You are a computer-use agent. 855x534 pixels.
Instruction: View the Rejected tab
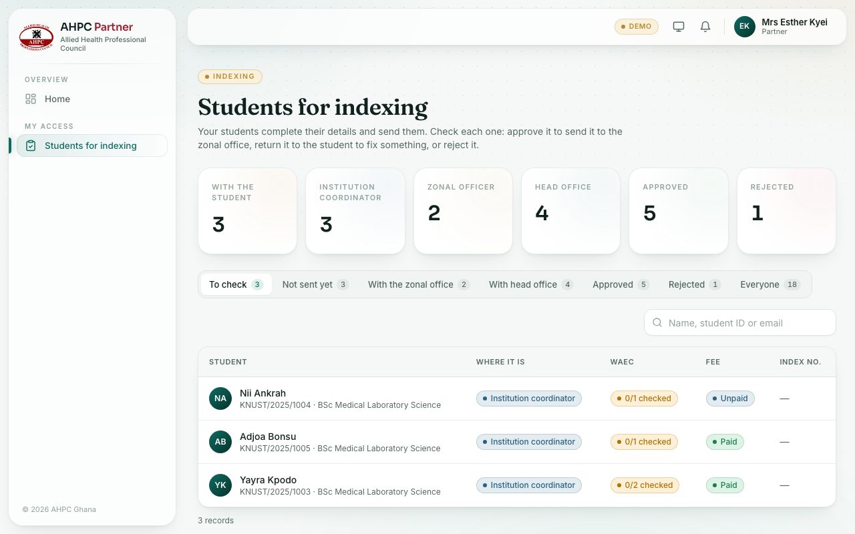click(695, 284)
